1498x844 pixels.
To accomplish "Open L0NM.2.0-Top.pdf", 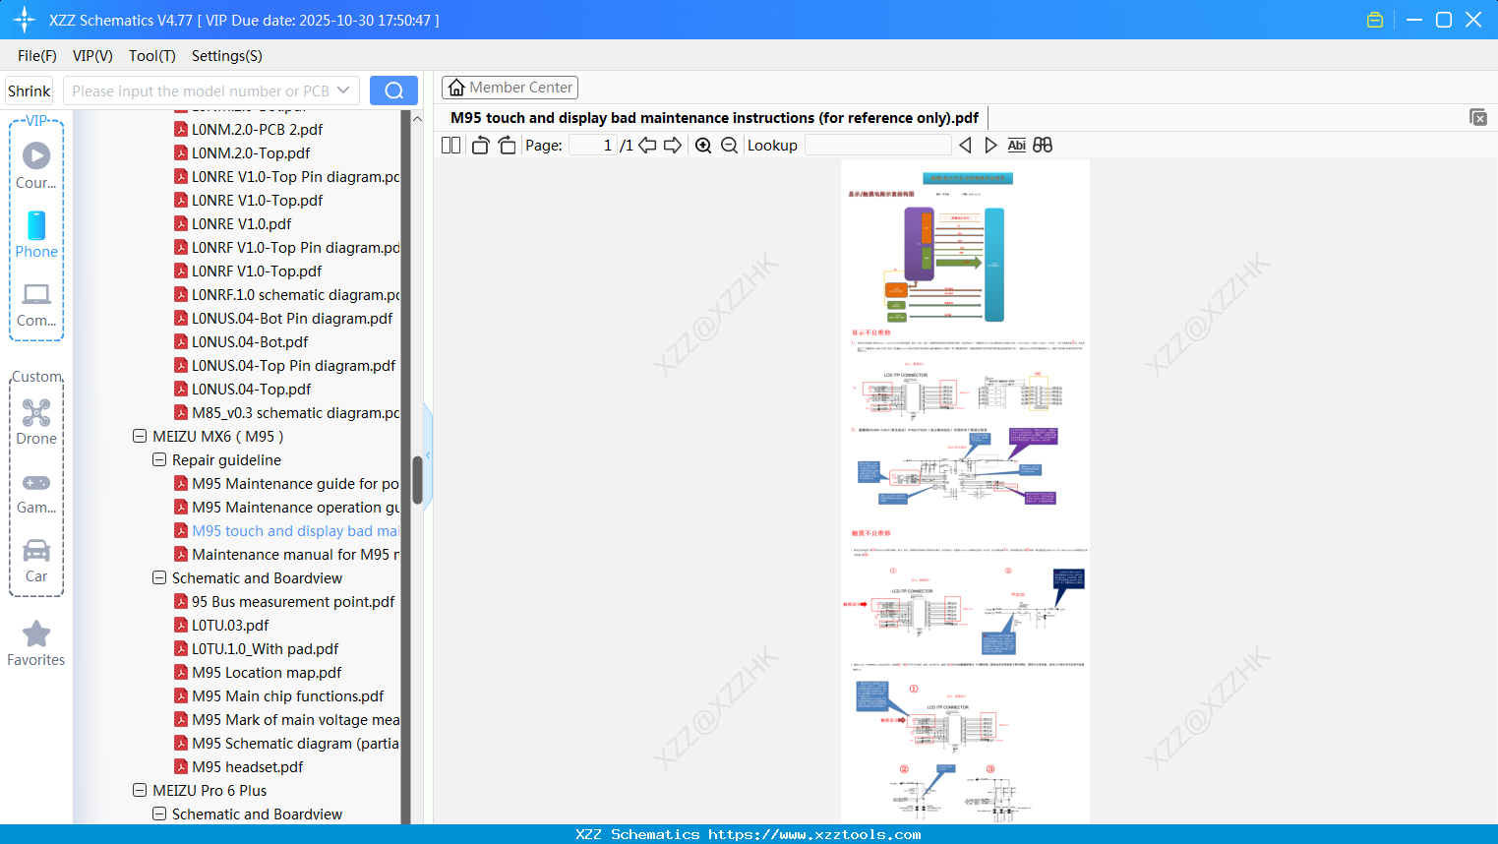I will pos(251,152).
